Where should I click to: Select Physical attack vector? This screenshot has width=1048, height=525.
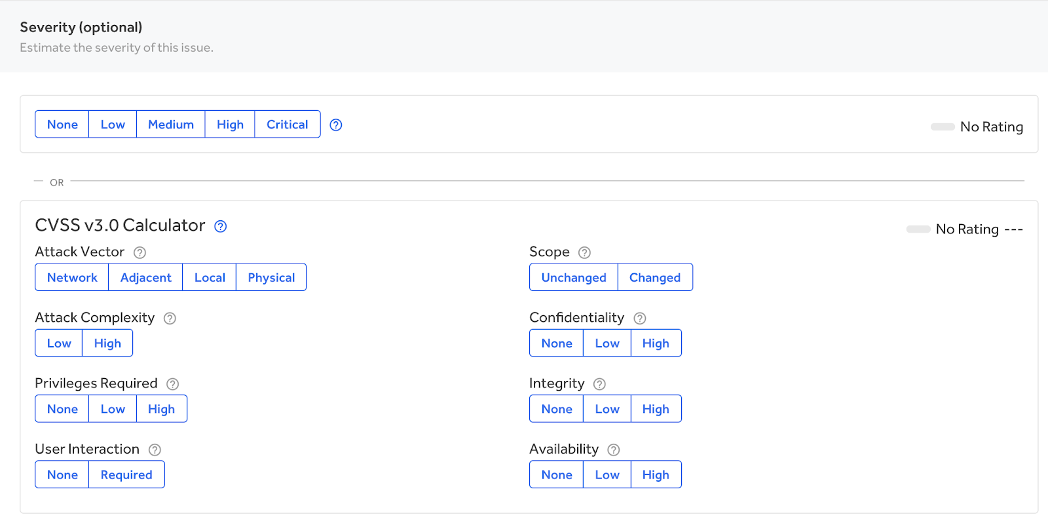click(271, 277)
